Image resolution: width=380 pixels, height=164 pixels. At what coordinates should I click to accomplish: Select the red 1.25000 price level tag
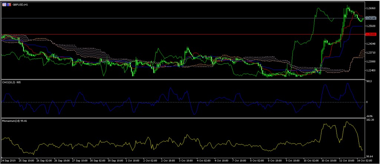371,34
